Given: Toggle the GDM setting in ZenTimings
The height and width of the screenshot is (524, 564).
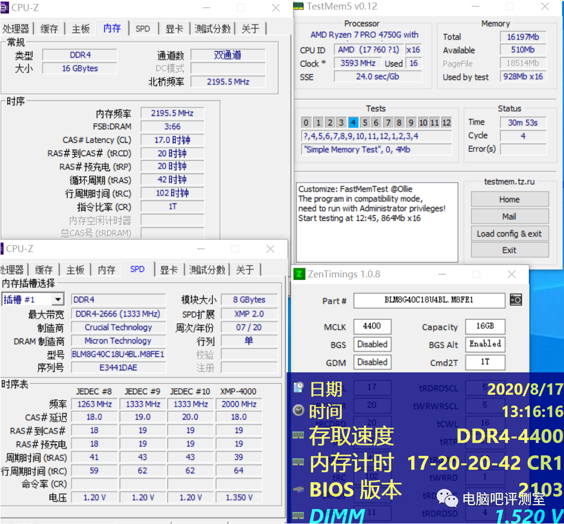Looking at the screenshot, I should click(372, 362).
